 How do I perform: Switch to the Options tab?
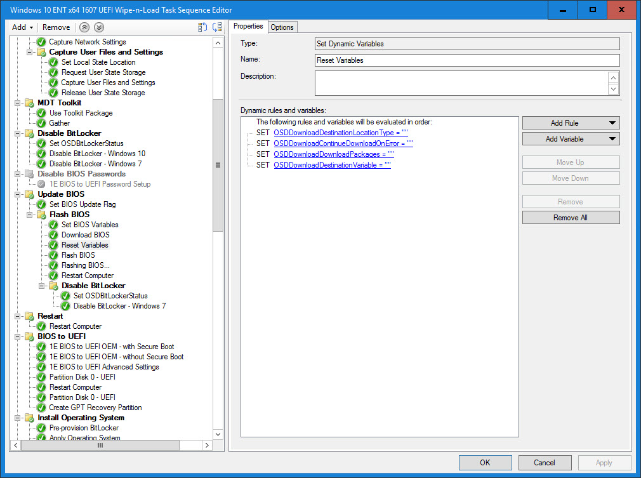(x=282, y=27)
